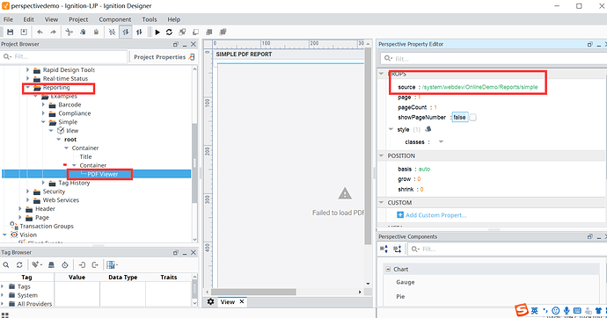Click the Redo arrow in the toolbar
607x318 pixels.
tap(53, 33)
